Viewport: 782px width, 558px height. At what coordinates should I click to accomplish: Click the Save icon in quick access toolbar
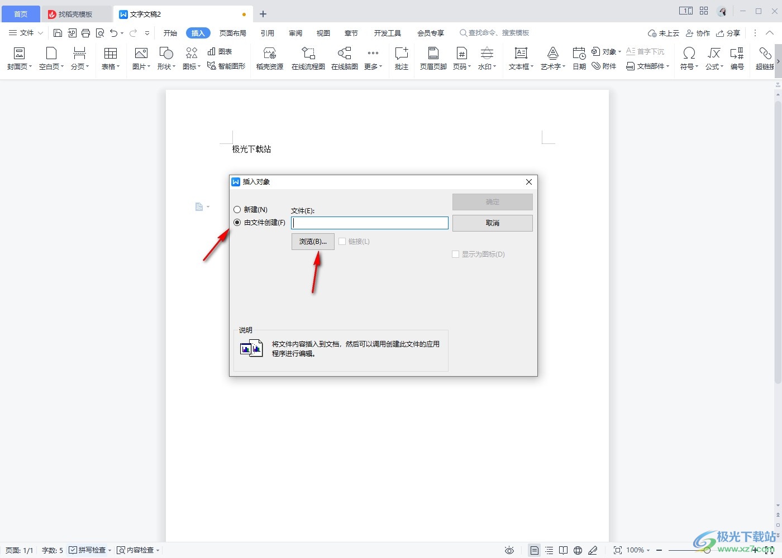(58, 33)
